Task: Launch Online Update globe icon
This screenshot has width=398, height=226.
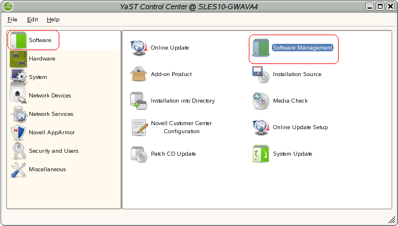Action: pyautogui.click(x=139, y=48)
